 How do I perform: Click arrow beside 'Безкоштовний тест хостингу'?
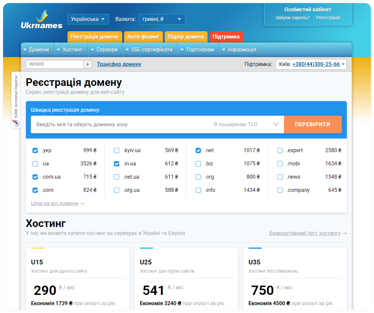point(345,233)
